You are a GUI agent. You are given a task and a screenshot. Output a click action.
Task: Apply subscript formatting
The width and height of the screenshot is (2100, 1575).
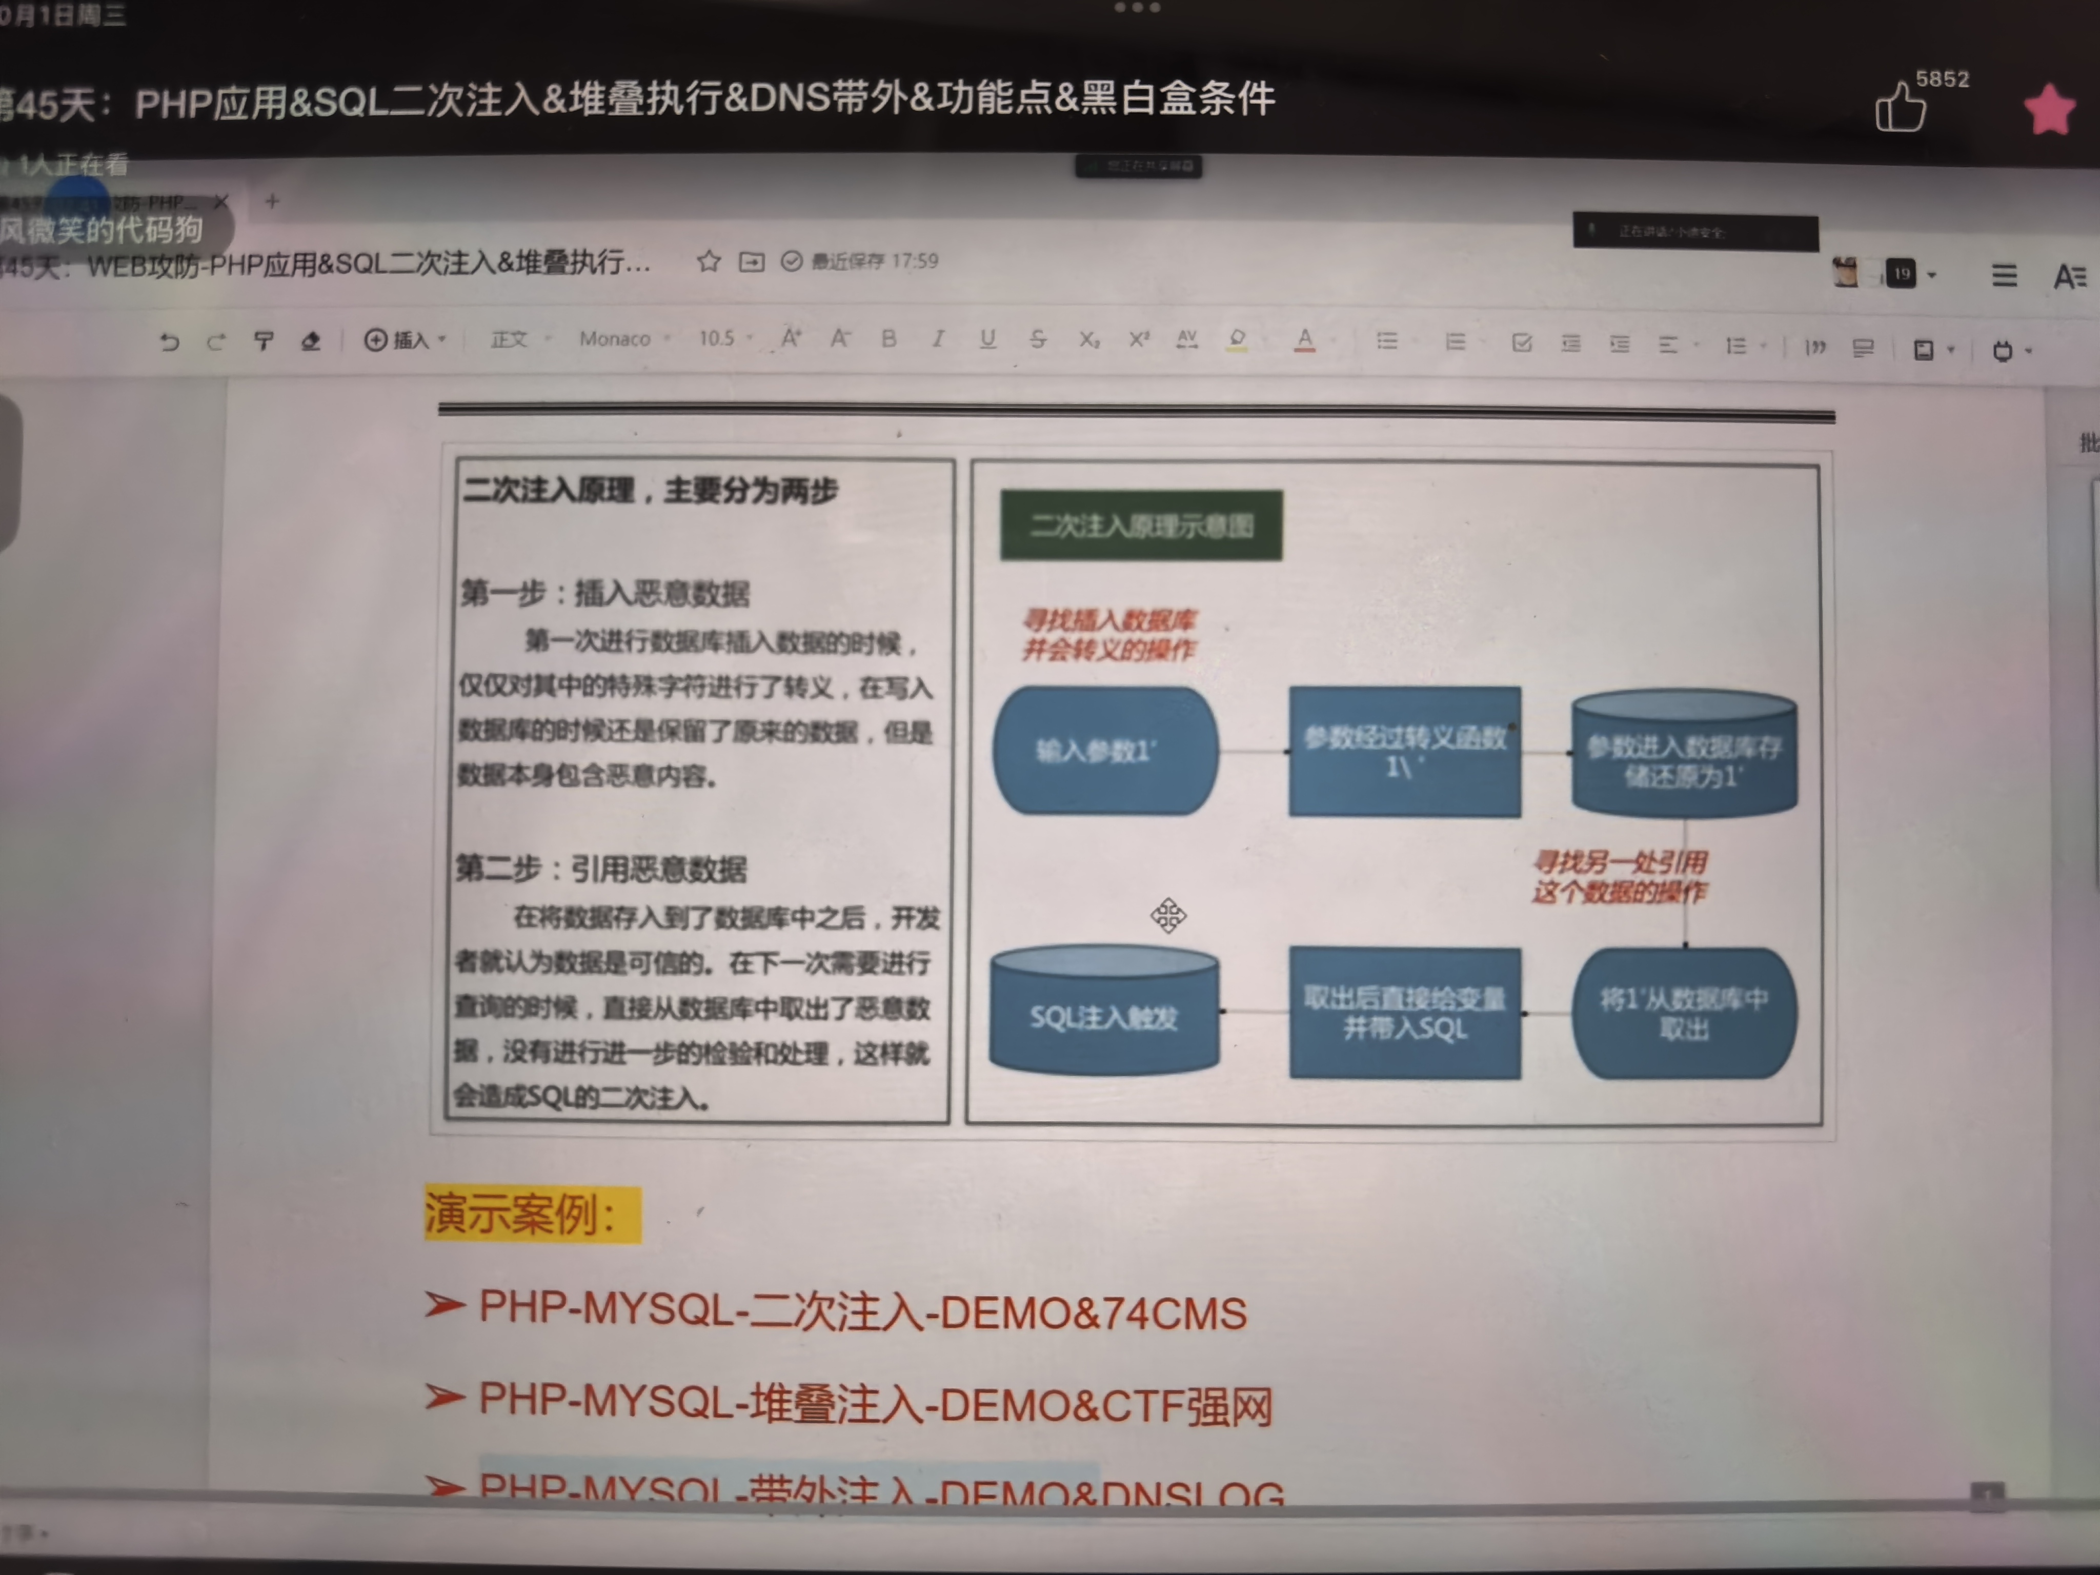[x=1089, y=339]
